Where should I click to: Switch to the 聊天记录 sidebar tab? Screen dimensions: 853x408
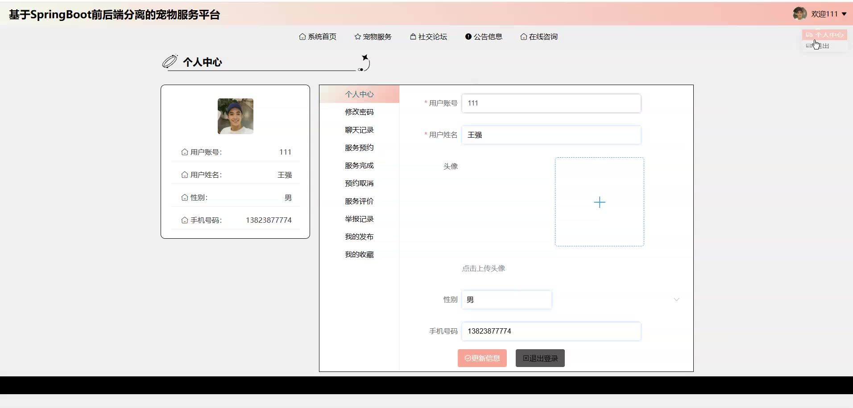tap(359, 130)
